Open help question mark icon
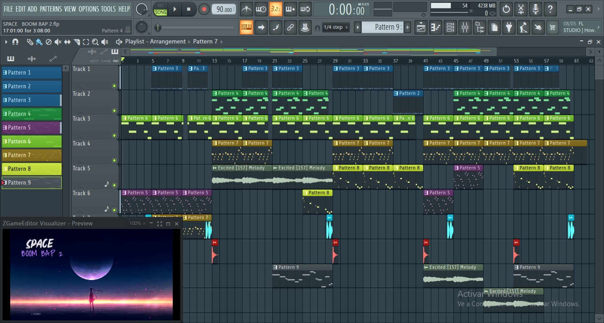Image resolution: width=604 pixels, height=323 pixels. pyautogui.click(x=550, y=9)
